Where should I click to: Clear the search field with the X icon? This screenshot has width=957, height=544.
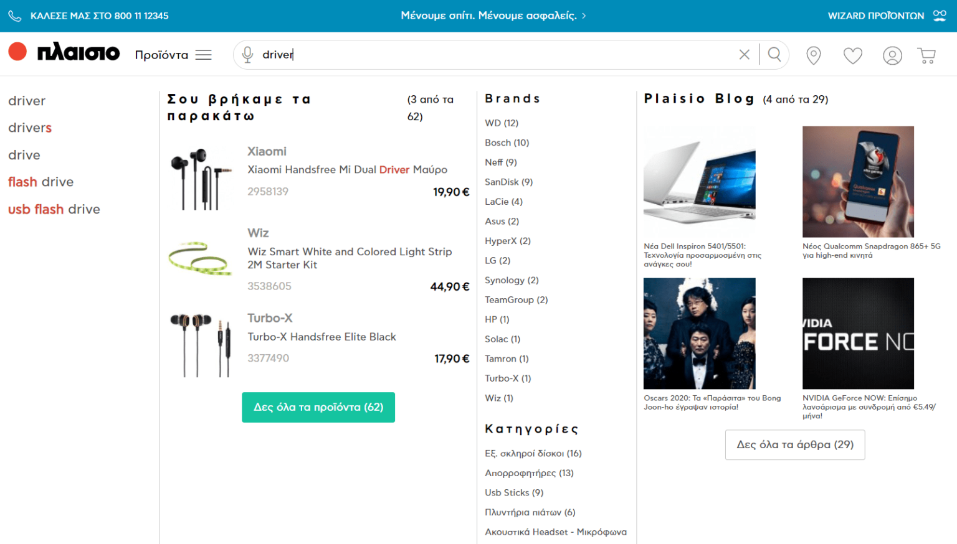[x=744, y=55]
